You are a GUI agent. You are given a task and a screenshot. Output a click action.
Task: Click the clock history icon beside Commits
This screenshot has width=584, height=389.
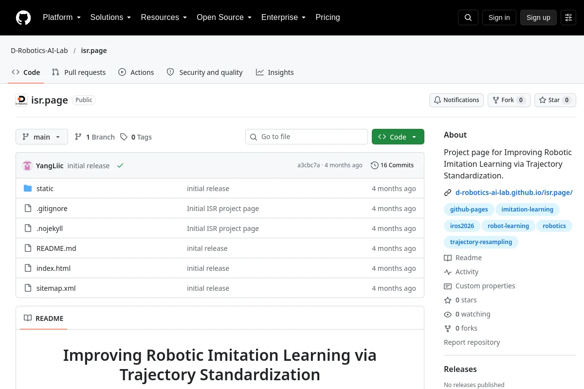click(374, 165)
